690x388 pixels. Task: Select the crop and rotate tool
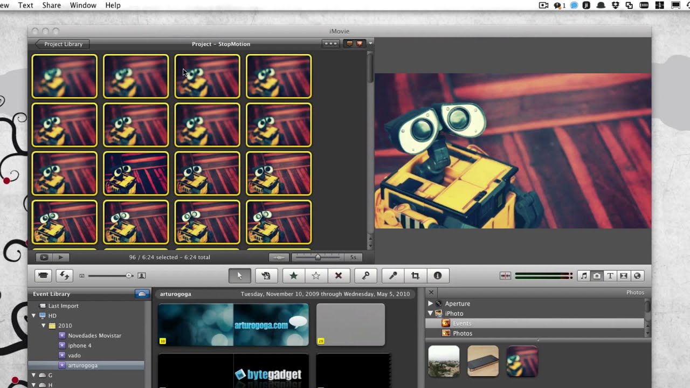pyautogui.click(x=415, y=275)
